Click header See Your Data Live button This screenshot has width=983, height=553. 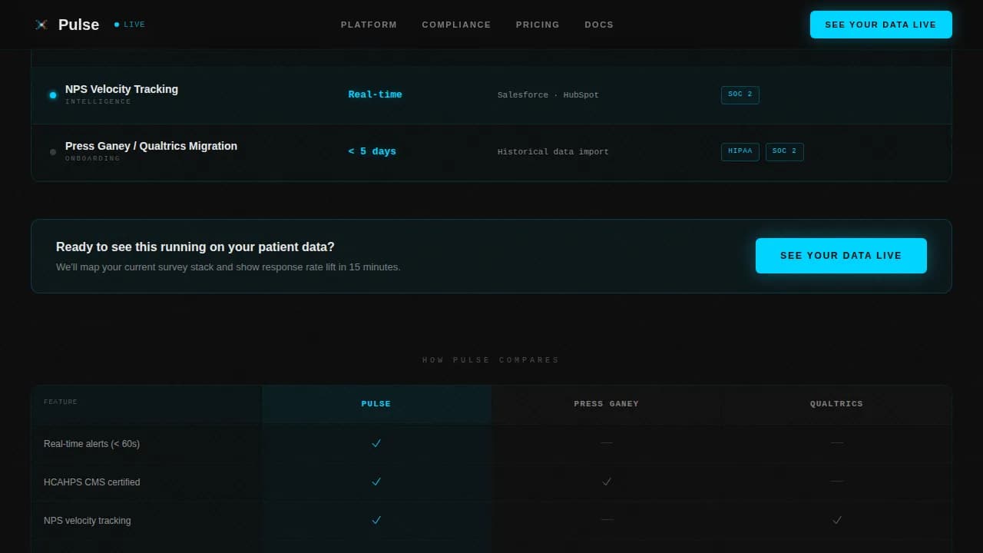881,25
